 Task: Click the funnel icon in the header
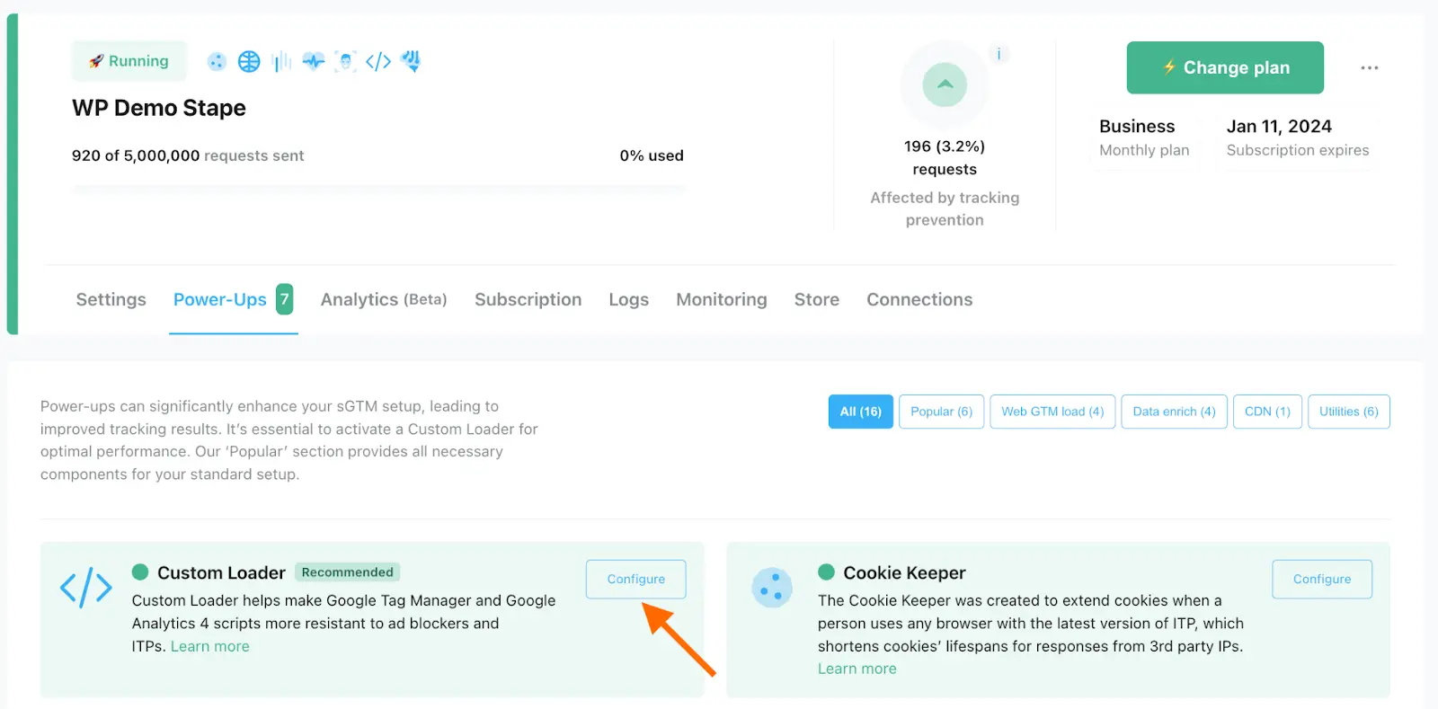point(411,61)
